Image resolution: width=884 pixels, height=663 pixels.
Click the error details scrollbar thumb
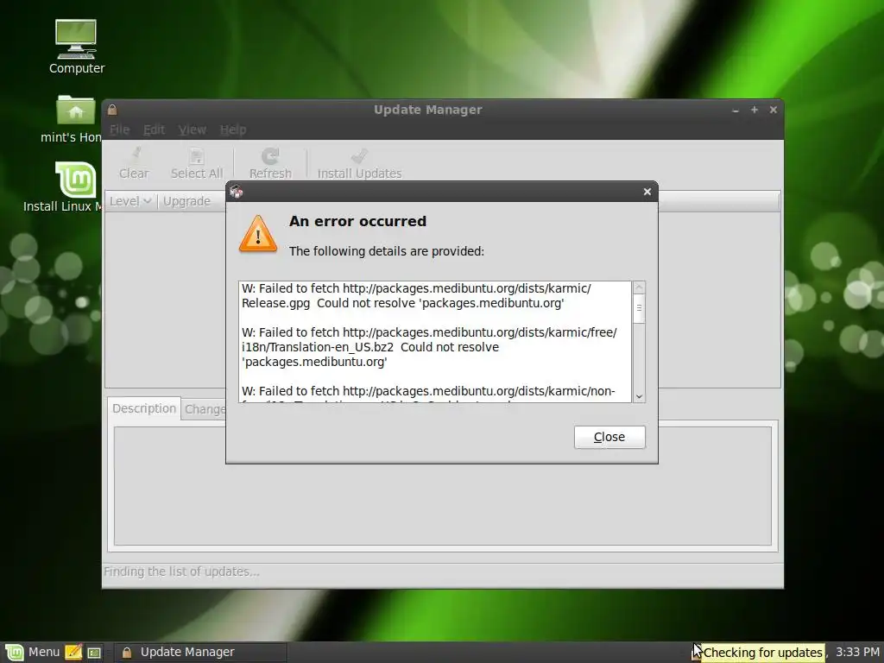click(x=639, y=308)
